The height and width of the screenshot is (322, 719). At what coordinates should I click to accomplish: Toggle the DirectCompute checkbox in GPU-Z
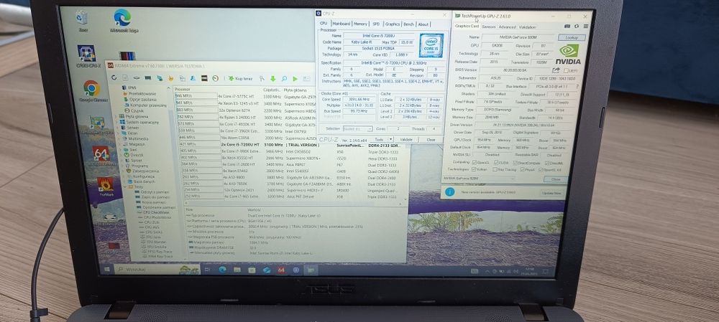[x=516, y=163]
